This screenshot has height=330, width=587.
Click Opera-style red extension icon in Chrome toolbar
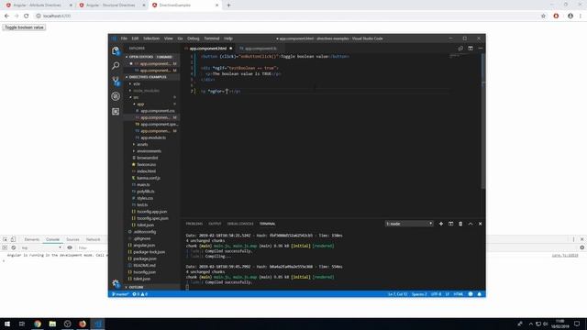[556, 16]
